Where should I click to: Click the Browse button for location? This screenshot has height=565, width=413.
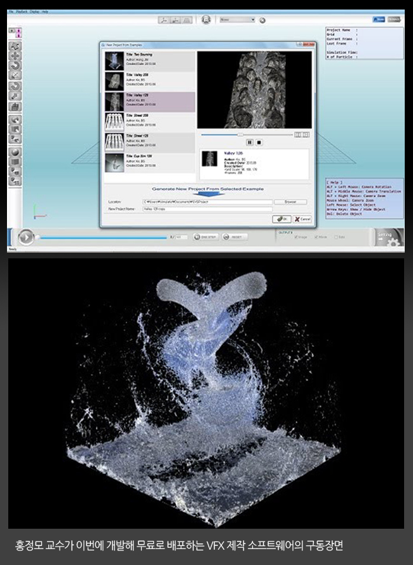coord(290,202)
